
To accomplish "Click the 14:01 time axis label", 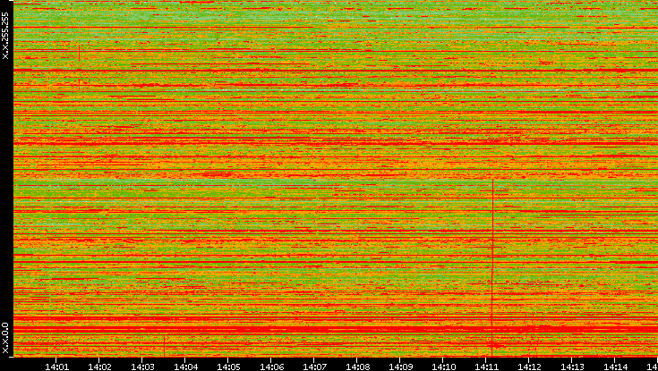I will pos(56,367).
